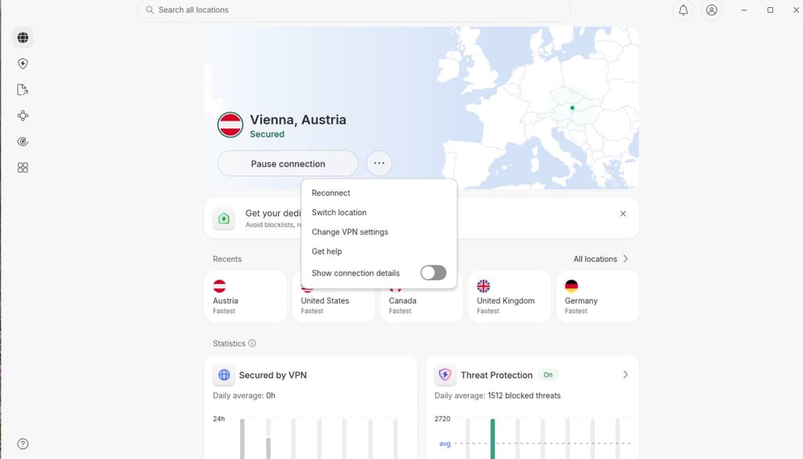The width and height of the screenshot is (803, 459).
Task: Click 'Daily average: 1512 blocked threats' text
Action: [497, 396]
